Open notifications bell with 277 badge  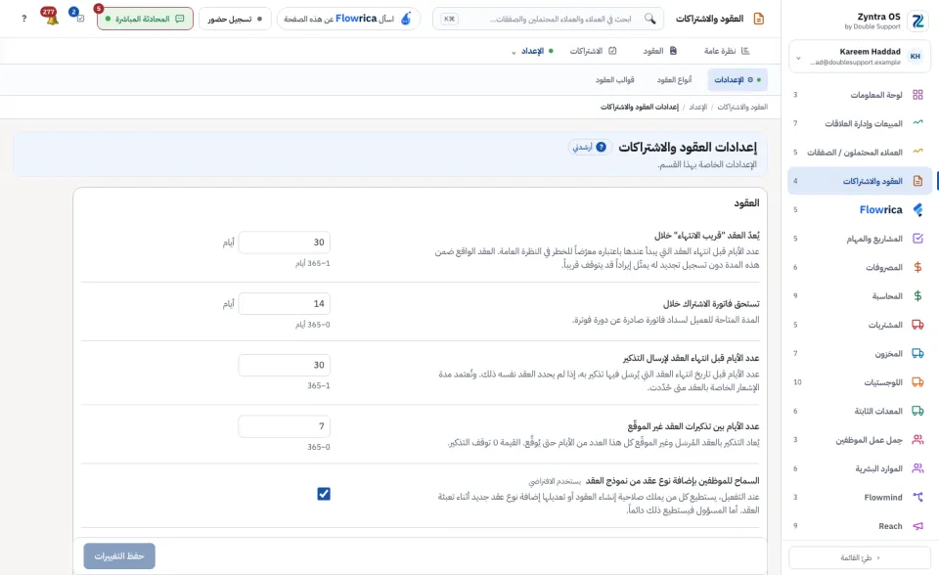coord(50,17)
